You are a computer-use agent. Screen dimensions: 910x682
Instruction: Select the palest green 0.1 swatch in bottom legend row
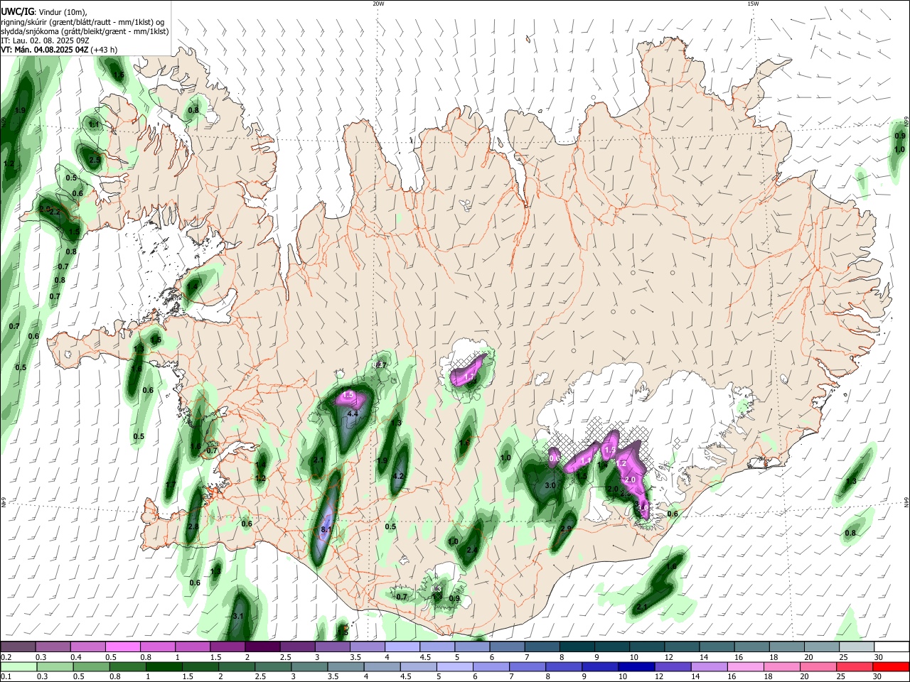[x=18, y=667]
